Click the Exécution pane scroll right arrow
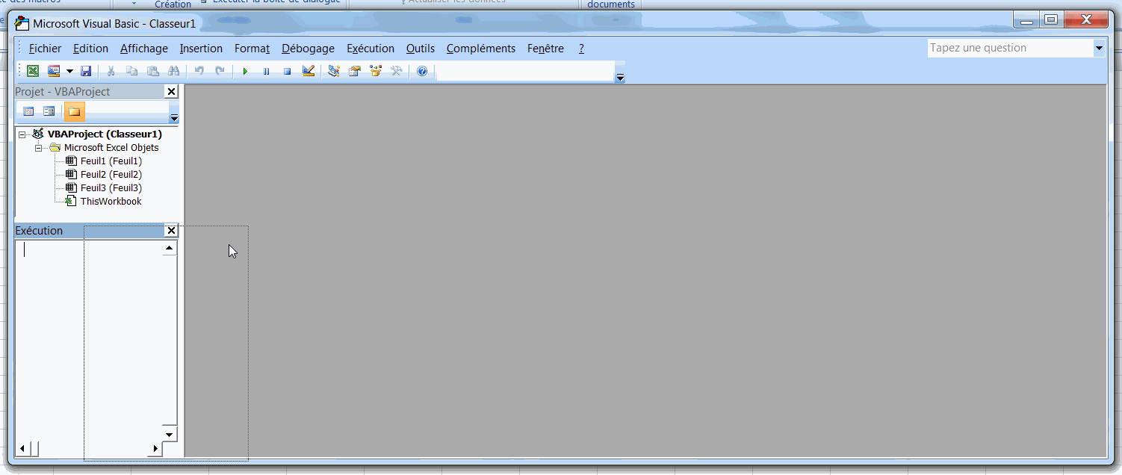The height and width of the screenshot is (475, 1122). 155,449
